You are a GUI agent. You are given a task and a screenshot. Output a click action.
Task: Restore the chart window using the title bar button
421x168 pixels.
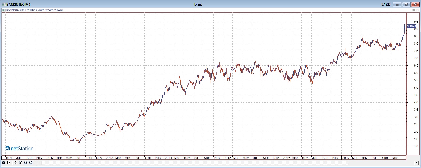(406, 4)
